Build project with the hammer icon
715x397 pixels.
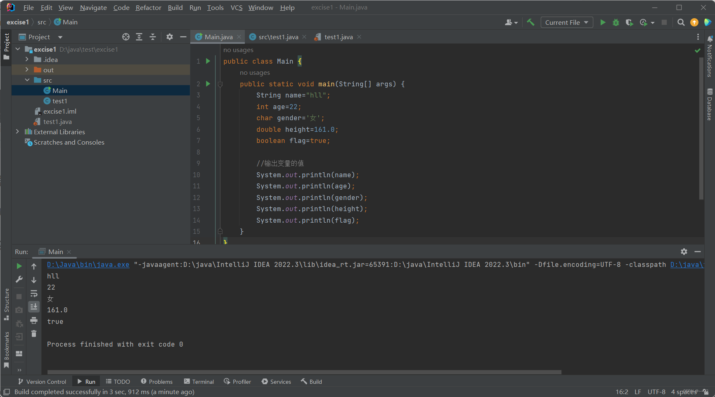coord(530,22)
